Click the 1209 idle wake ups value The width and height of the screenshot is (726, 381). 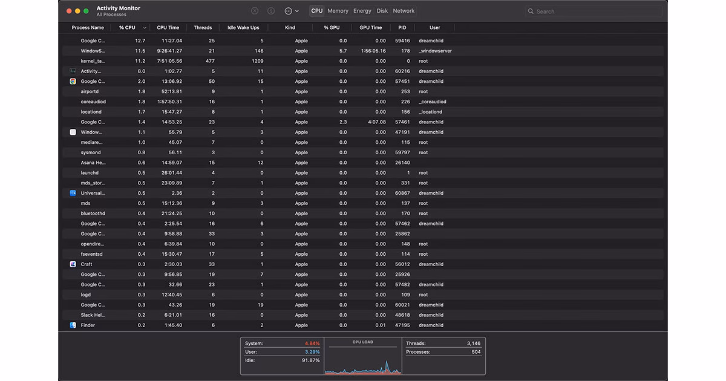coord(257,61)
